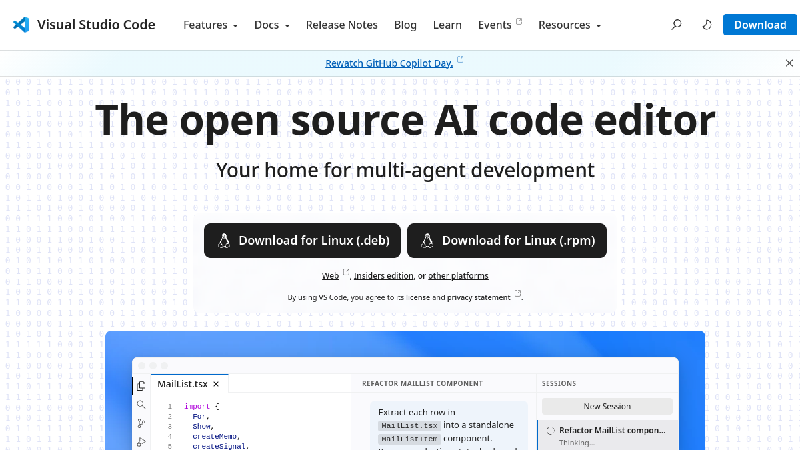Click the external link icon after the privacy statement link
Image resolution: width=800 pixels, height=450 pixels.
coord(517,293)
